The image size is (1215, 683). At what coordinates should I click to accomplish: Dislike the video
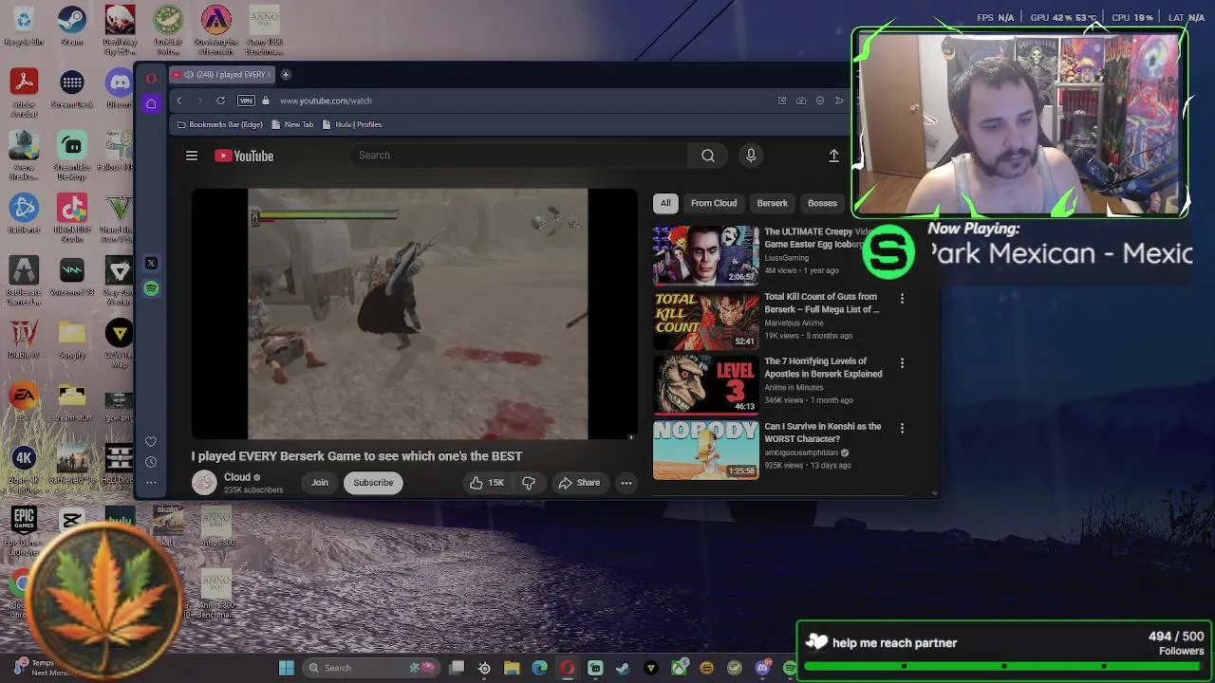(x=529, y=483)
